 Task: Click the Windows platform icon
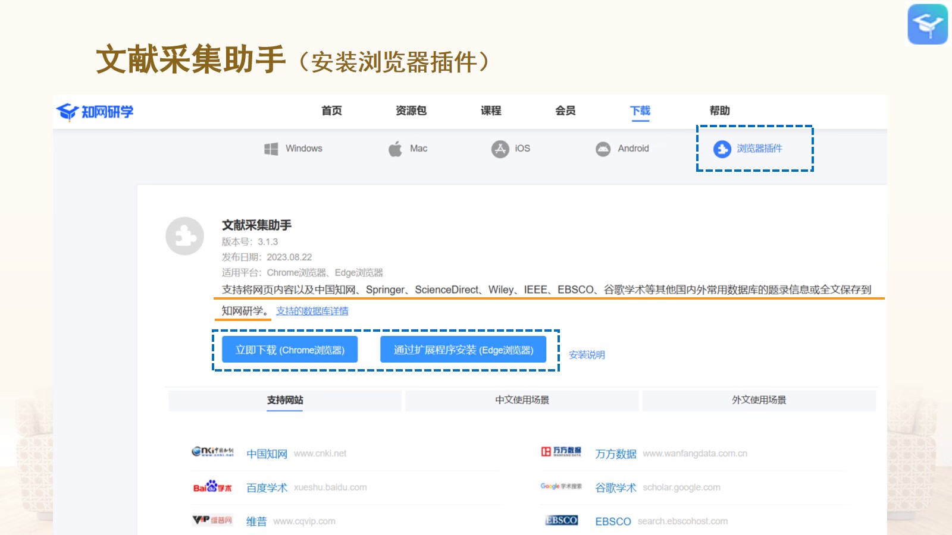click(x=271, y=149)
